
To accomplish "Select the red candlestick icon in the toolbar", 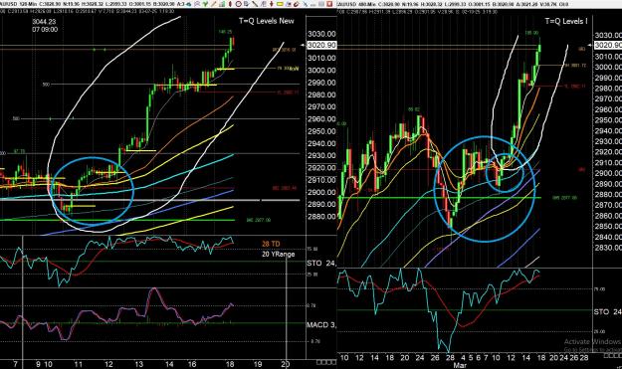I will click(230, 4).
